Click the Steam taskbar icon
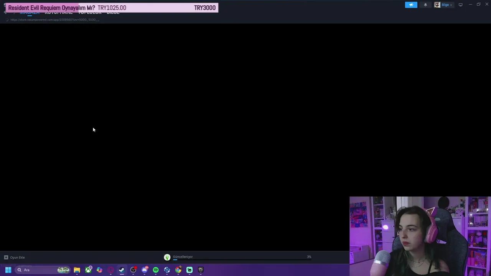The height and width of the screenshot is (276, 491). 122,270
